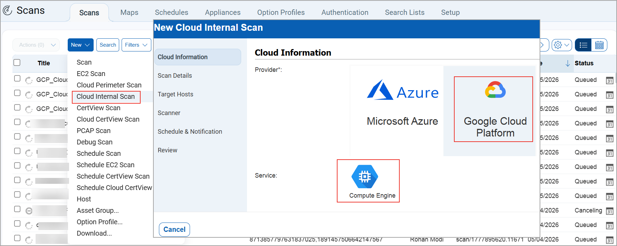
Task: Select Schedule Cloud CertView menu item
Action: tap(114, 188)
